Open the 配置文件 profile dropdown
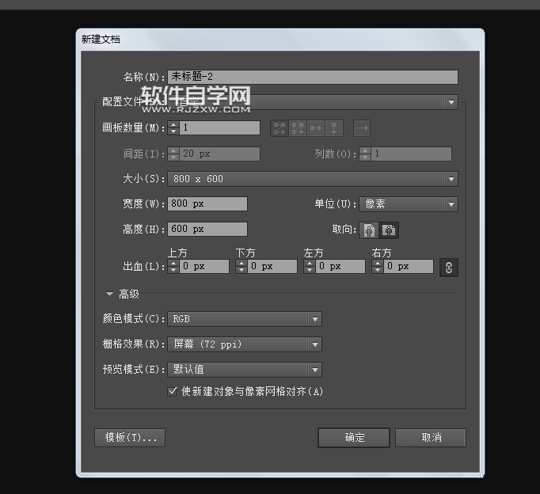The image size is (540, 494). pos(313,102)
